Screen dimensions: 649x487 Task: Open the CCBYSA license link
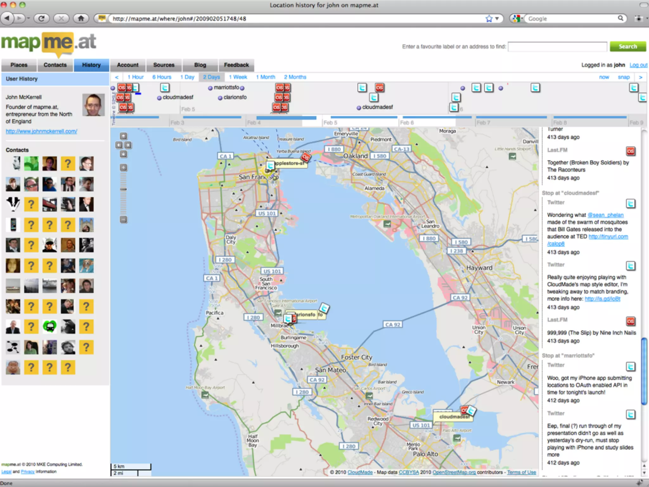point(409,472)
